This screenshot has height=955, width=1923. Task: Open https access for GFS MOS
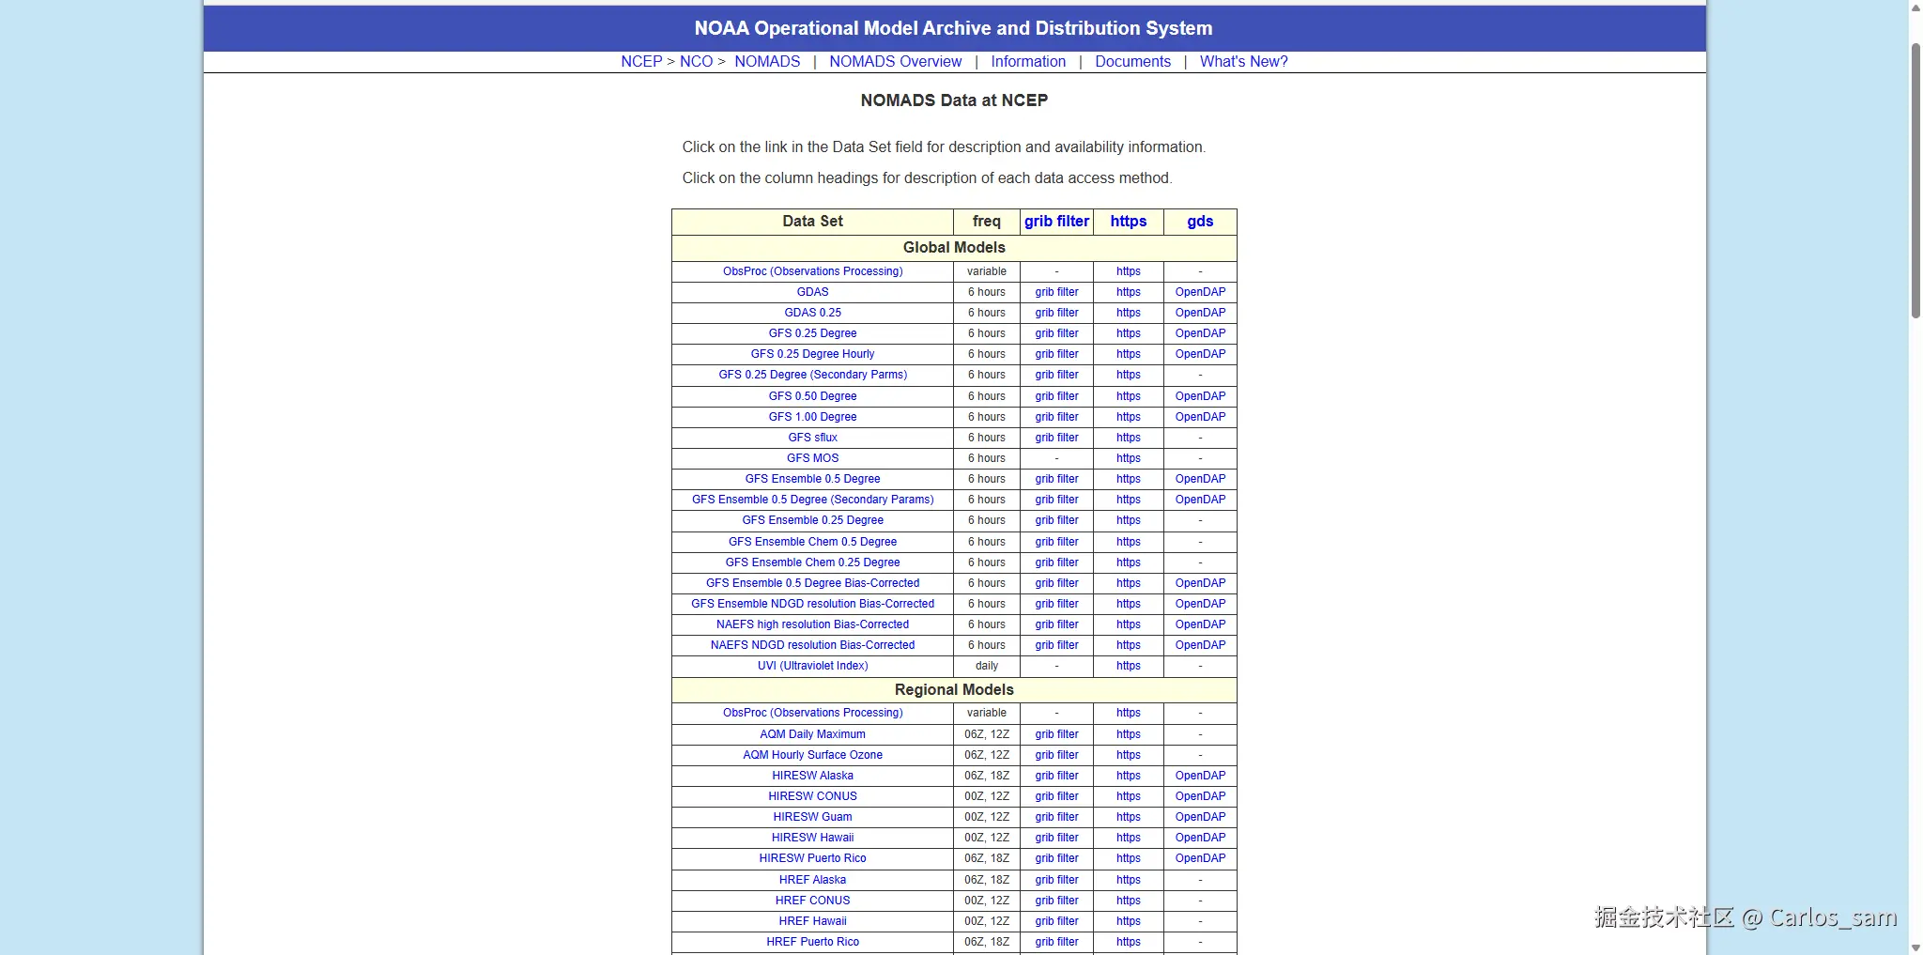coord(1129,458)
